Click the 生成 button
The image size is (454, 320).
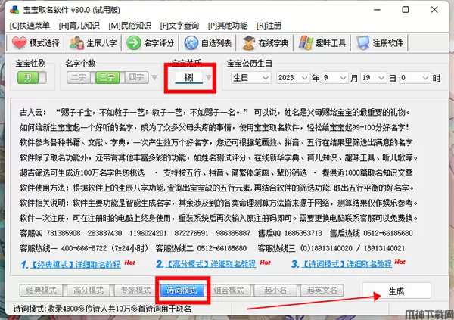[396, 290]
